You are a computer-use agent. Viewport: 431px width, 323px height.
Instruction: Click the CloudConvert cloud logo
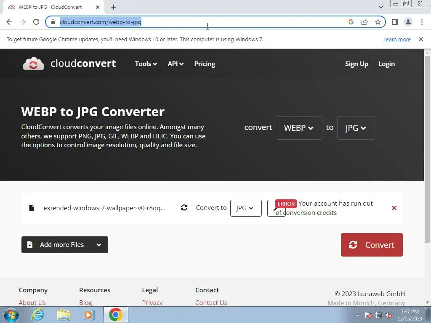[33, 64]
